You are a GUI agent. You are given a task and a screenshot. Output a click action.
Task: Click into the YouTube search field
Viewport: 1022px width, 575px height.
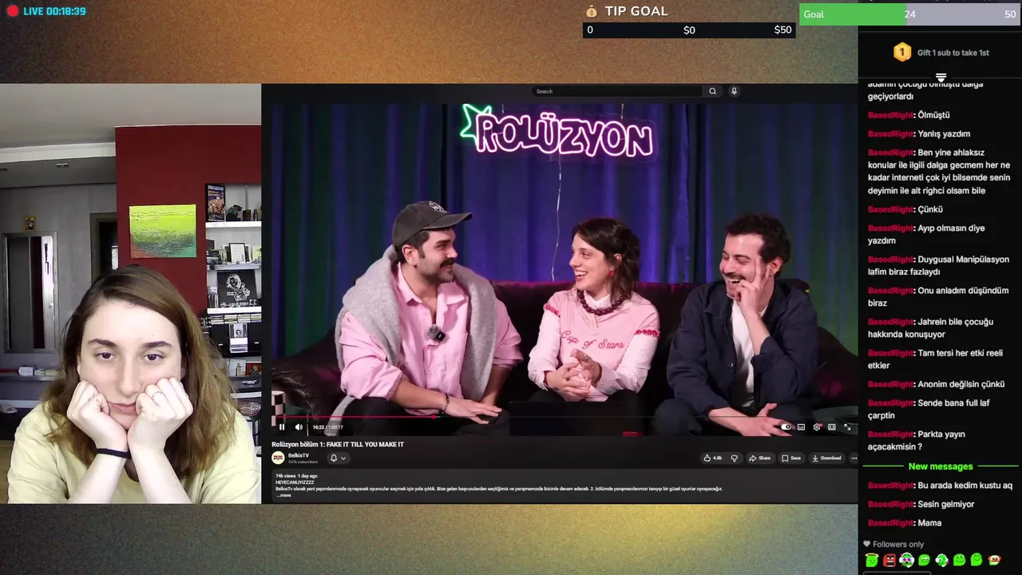click(619, 91)
